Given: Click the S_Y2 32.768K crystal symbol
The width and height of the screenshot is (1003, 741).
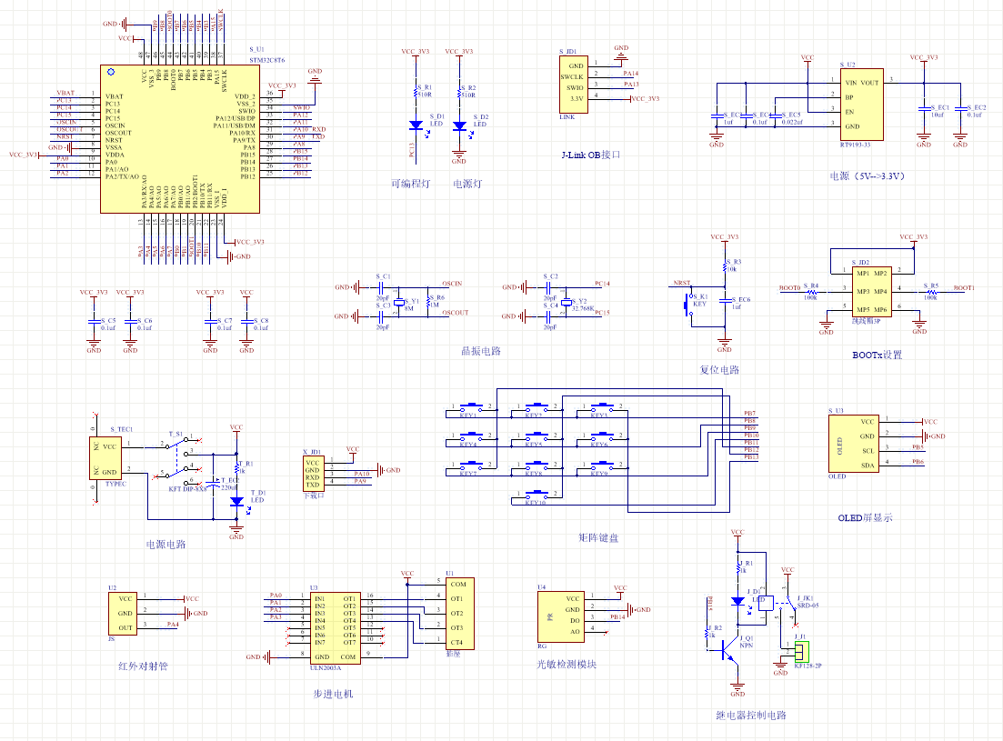Looking at the screenshot, I should 567,303.
